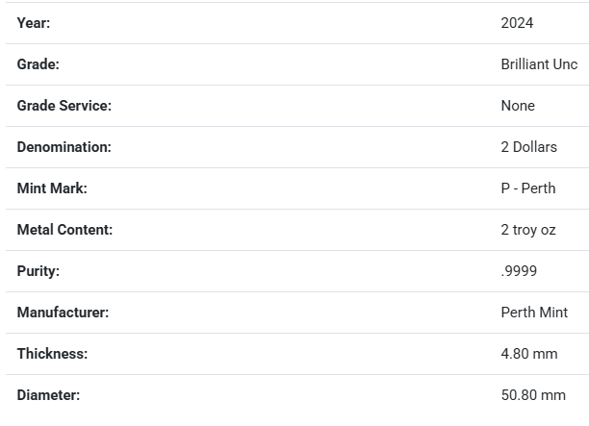This screenshot has height=426, width=589.
Task: Click the Grade label
Action: (x=38, y=64)
